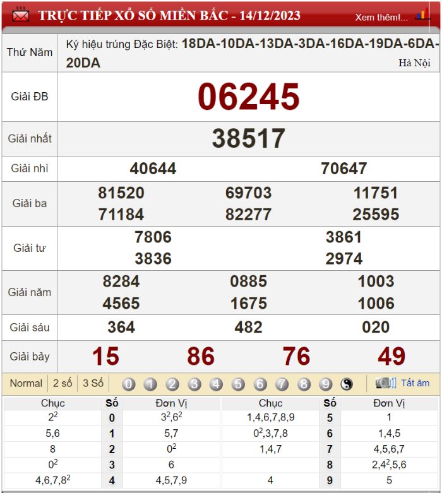Select digit filter ball 8

304,384
